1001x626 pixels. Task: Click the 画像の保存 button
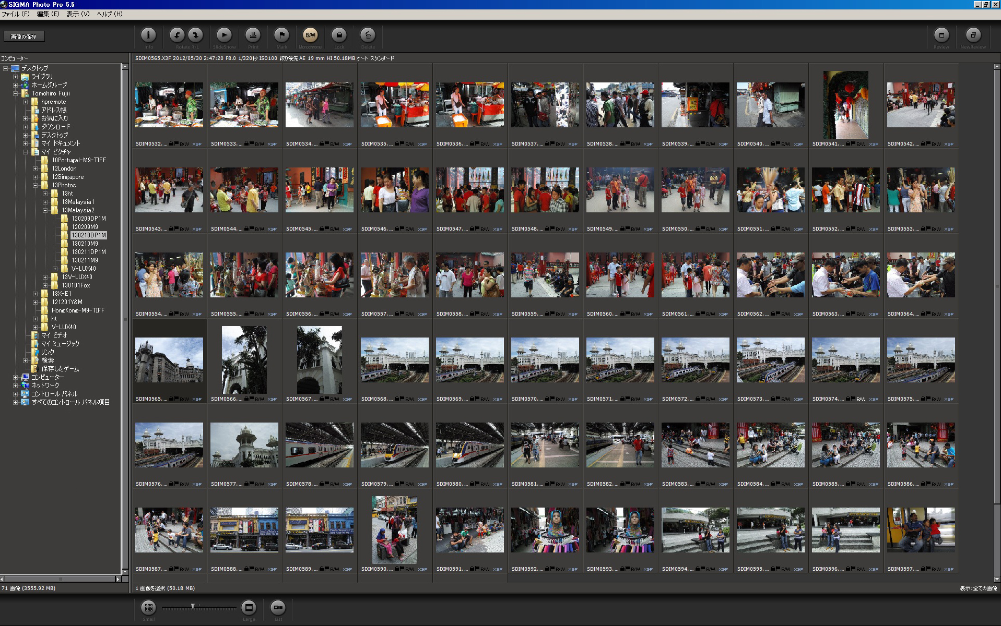[24, 37]
